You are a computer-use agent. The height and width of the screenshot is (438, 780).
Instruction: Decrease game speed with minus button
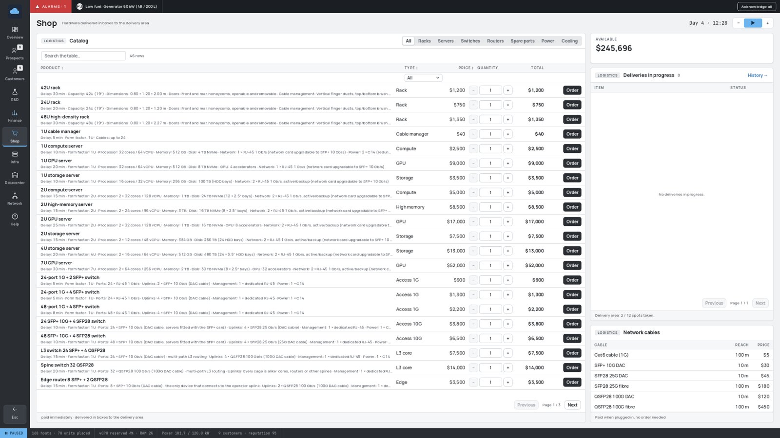(738, 23)
